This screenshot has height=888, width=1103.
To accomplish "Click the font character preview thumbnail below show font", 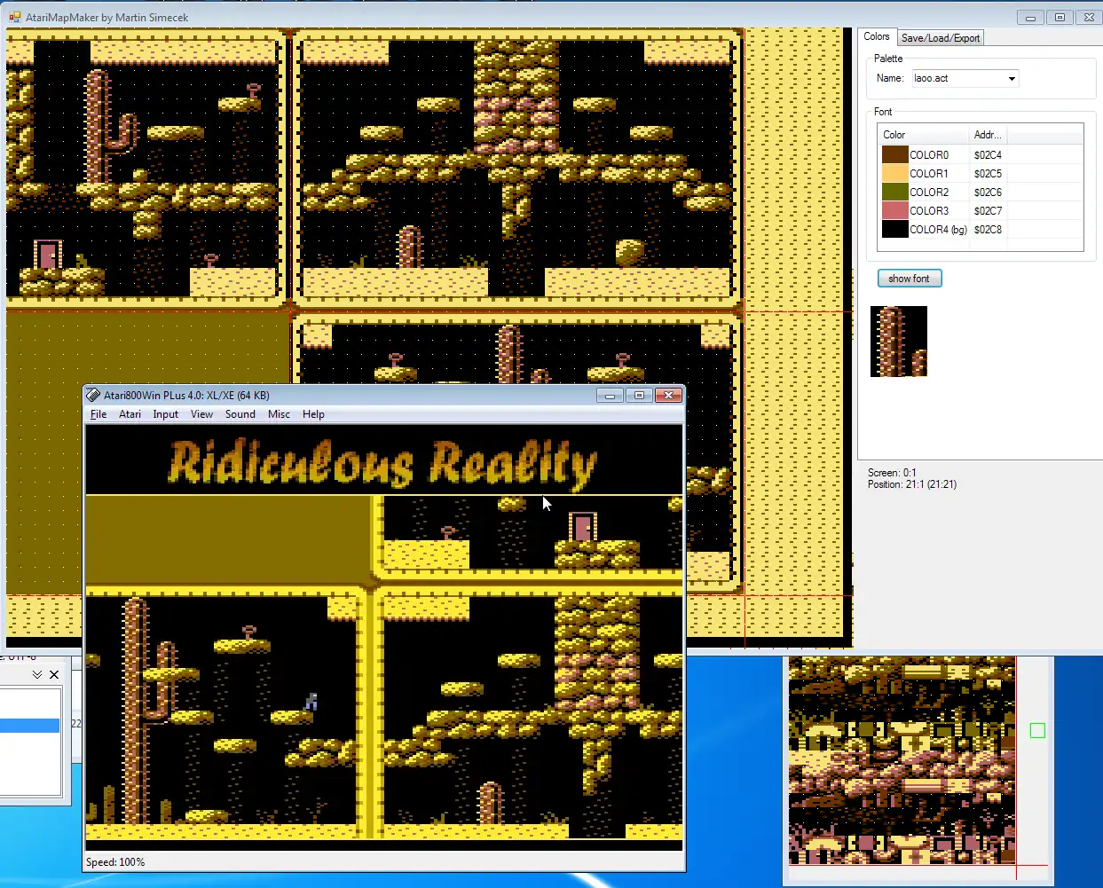I will [x=898, y=341].
